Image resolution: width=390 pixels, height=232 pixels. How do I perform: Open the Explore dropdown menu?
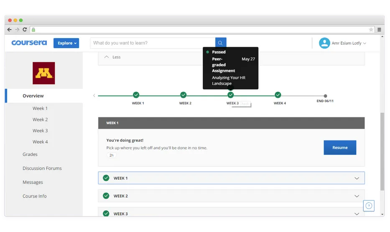tap(66, 43)
